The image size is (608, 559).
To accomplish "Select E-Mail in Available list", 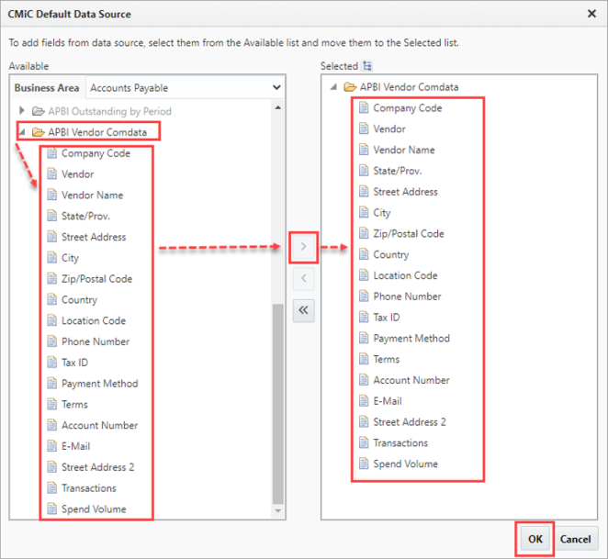I will pyautogui.click(x=69, y=446).
